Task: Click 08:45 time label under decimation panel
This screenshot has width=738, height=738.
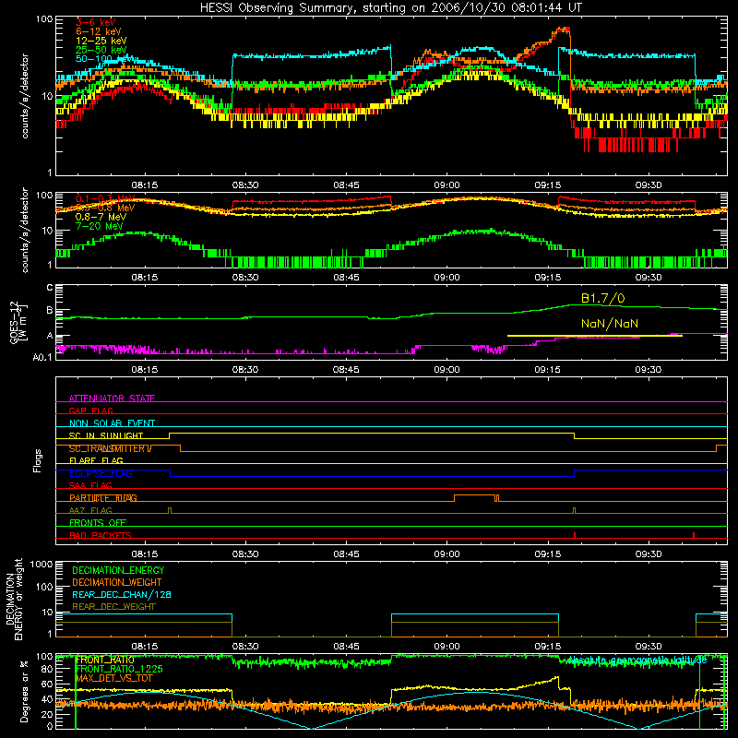Action: click(x=346, y=647)
